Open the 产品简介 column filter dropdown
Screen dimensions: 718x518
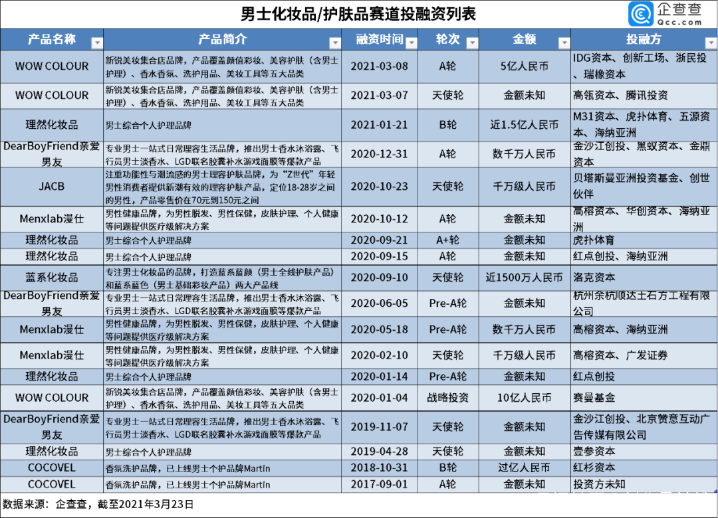[x=335, y=43]
